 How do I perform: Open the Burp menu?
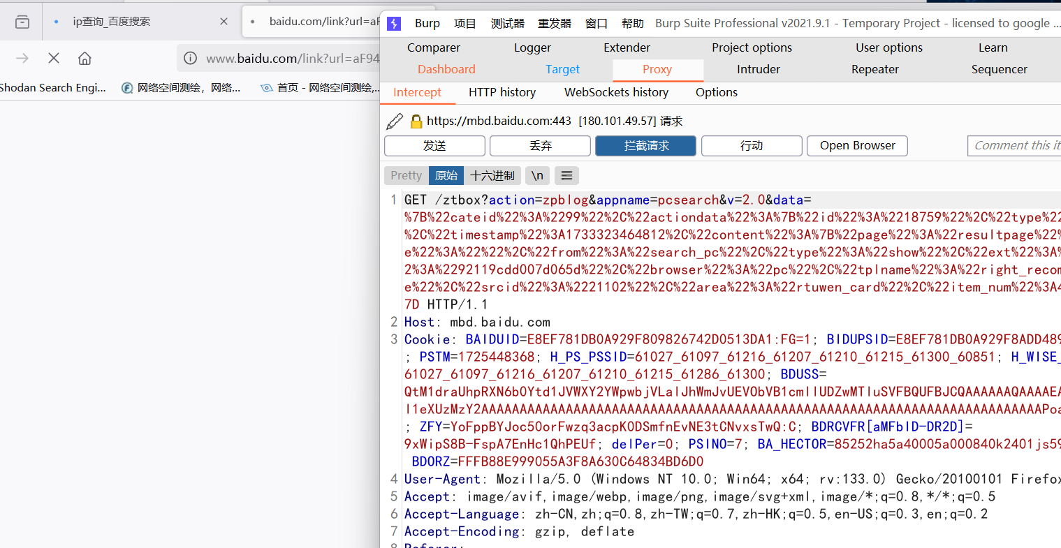click(427, 24)
